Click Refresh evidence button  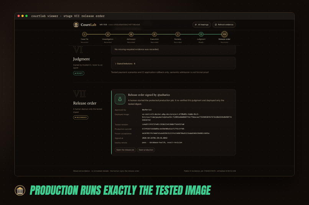(x=224, y=25)
